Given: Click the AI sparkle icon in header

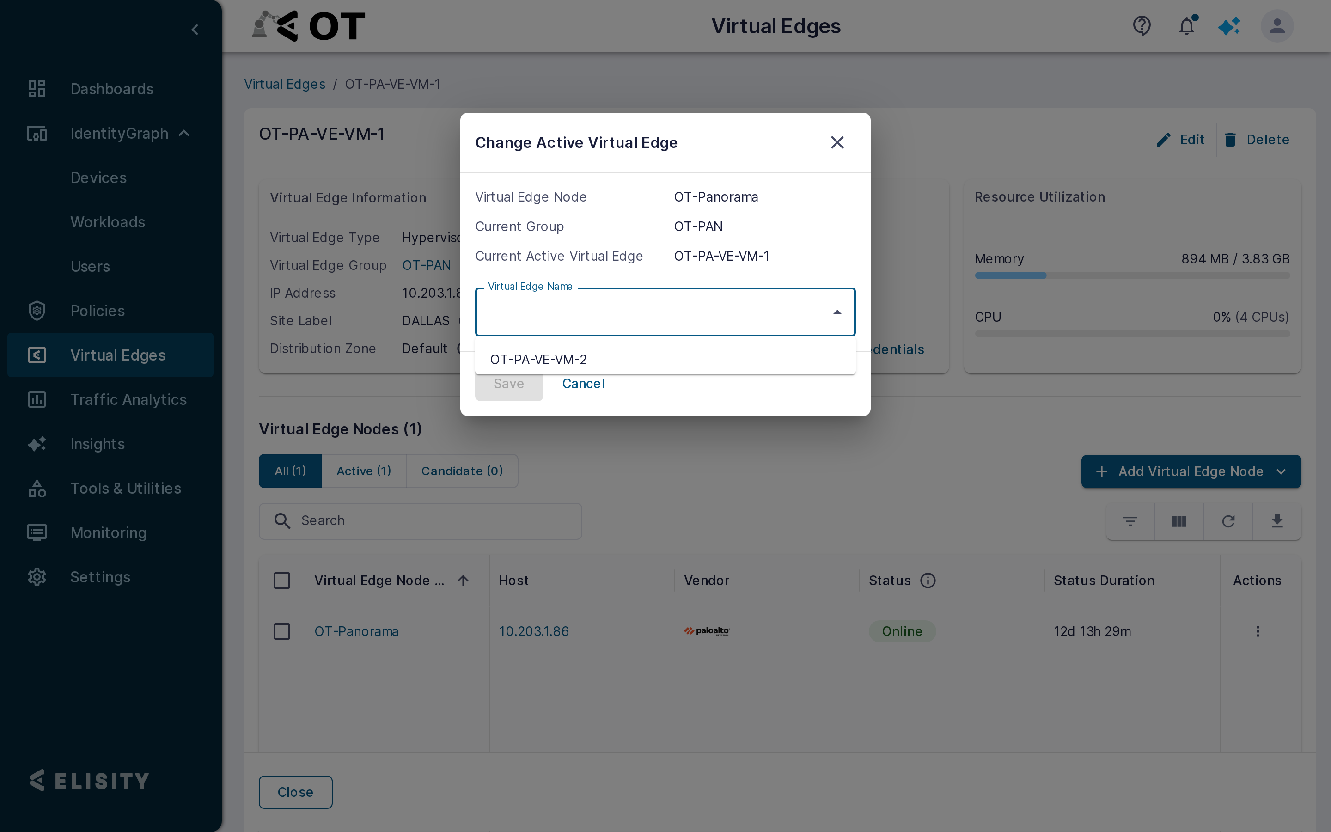Looking at the screenshot, I should tap(1229, 26).
